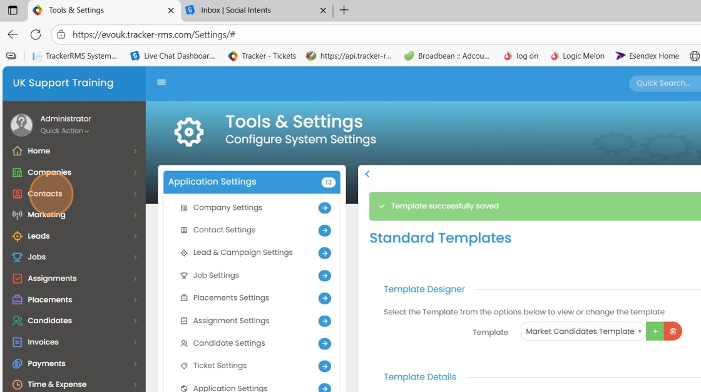The width and height of the screenshot is (701, 392).
Task: Open the Companies sidebar icon
Action: pyautogui.click(x=17, y=172)
